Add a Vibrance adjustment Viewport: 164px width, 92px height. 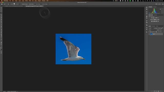pyautogui.click(x=158, y=18)
